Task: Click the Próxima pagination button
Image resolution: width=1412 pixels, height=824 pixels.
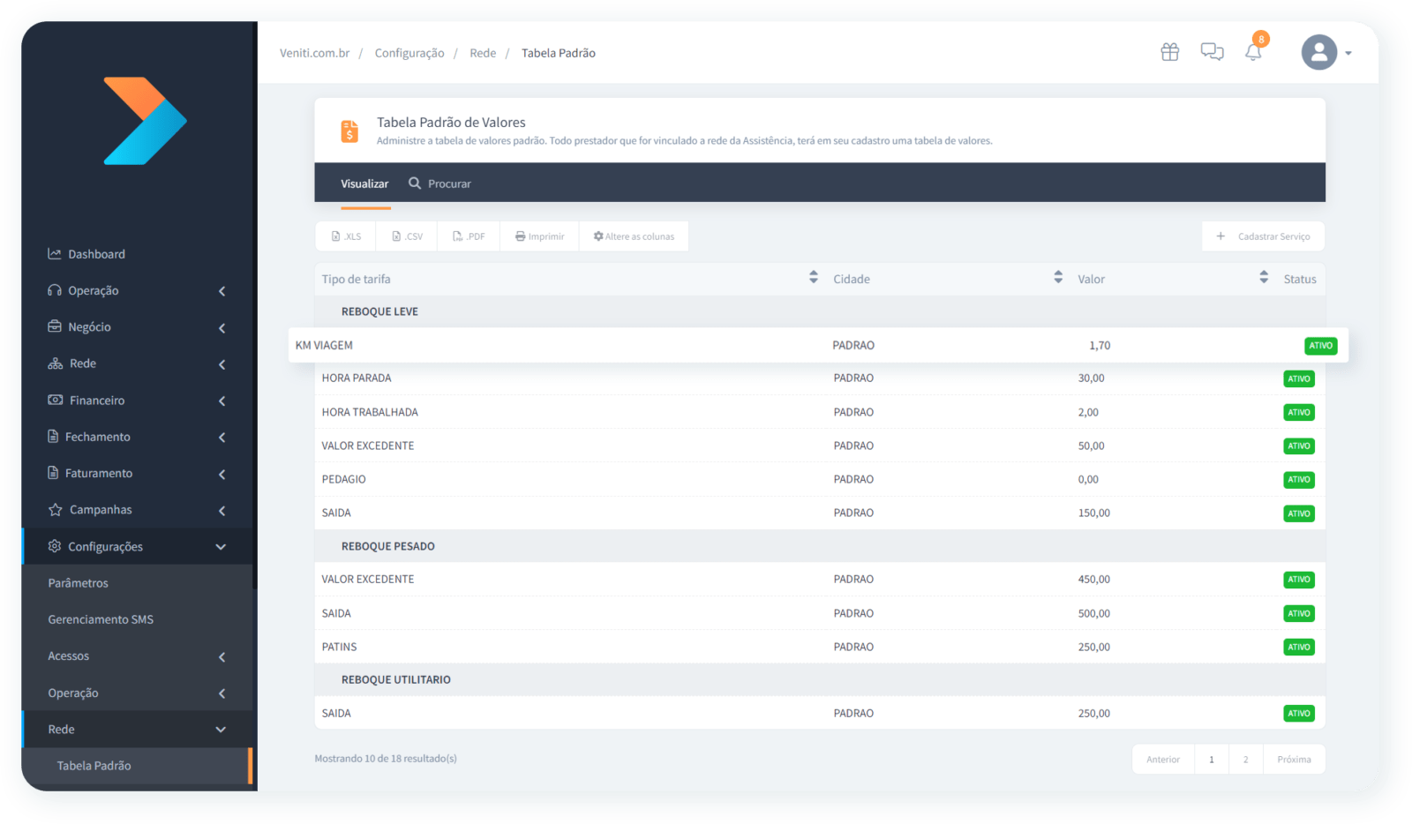Action: tap(1294, 760)
